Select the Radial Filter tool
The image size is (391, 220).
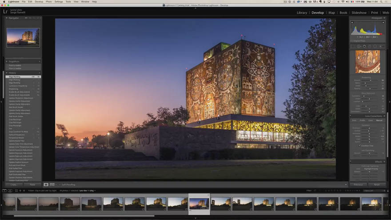click(375, 46)
